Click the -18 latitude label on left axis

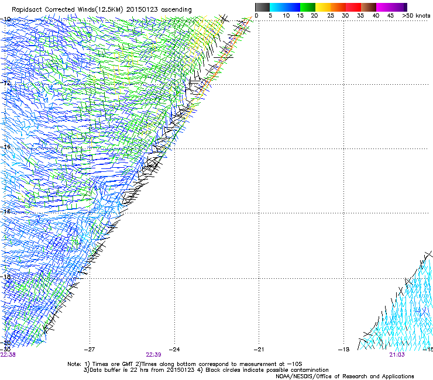click(x=5, y=277)
